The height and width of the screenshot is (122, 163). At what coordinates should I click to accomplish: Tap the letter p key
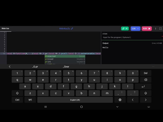[133, 80]
